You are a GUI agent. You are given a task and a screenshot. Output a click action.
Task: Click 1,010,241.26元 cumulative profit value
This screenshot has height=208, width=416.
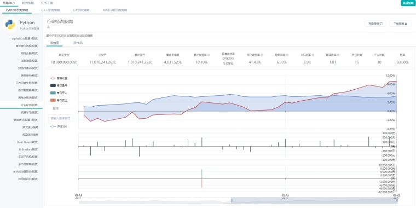pos(140,62)
